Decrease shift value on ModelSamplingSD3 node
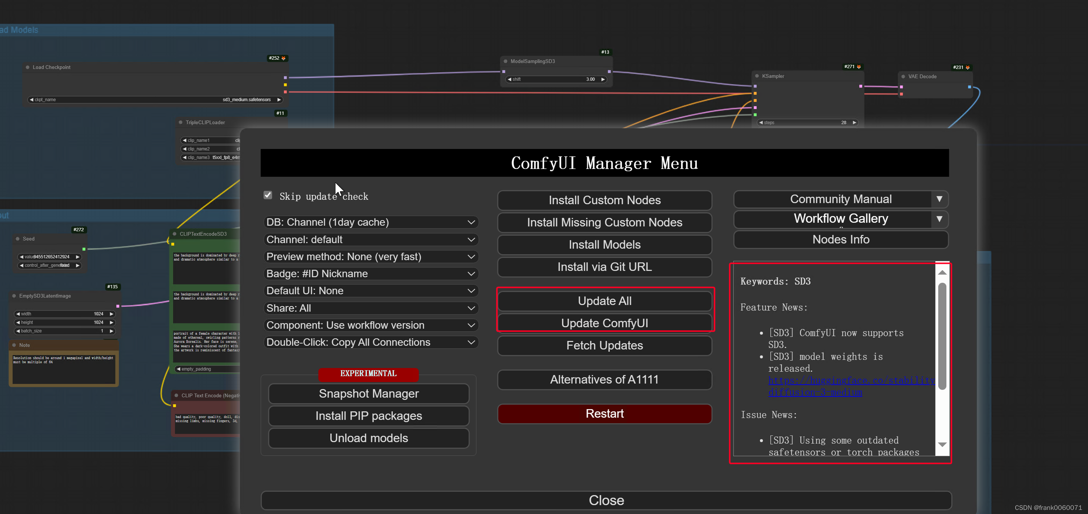 [x=509, y=79]
